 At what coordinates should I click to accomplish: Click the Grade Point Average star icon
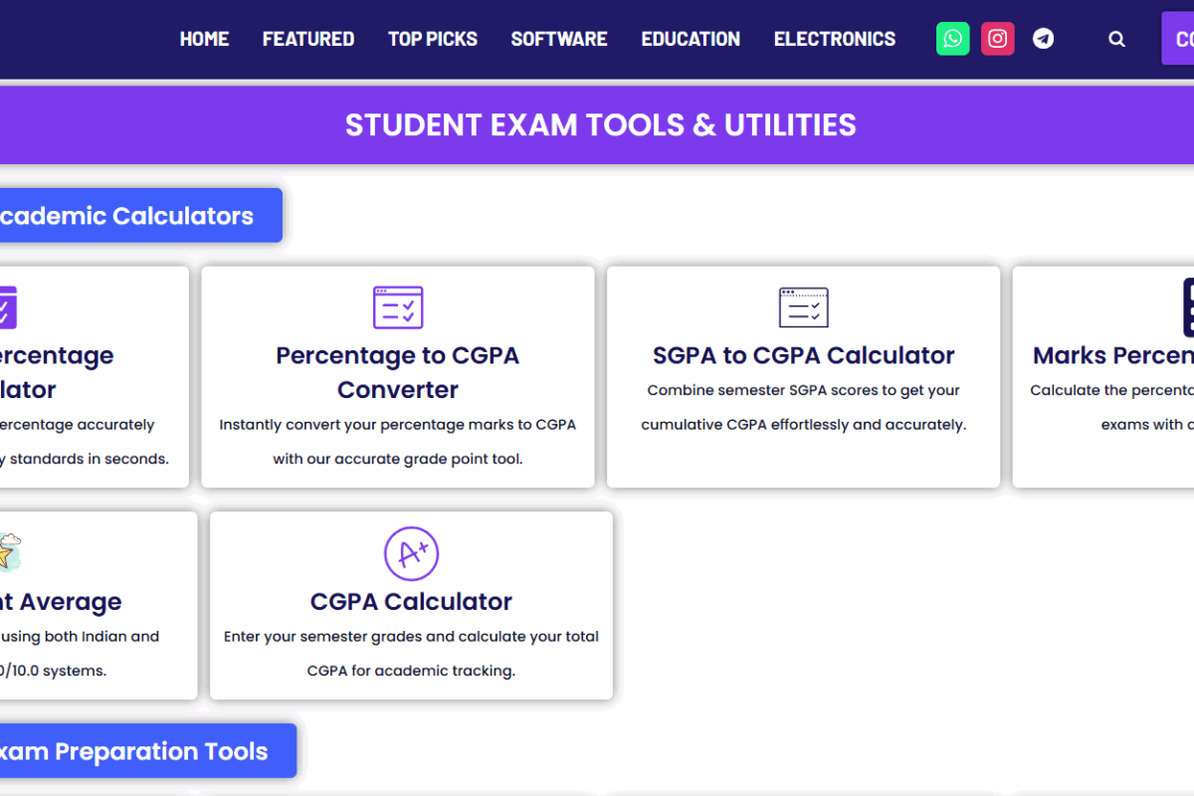coord(8,553)
